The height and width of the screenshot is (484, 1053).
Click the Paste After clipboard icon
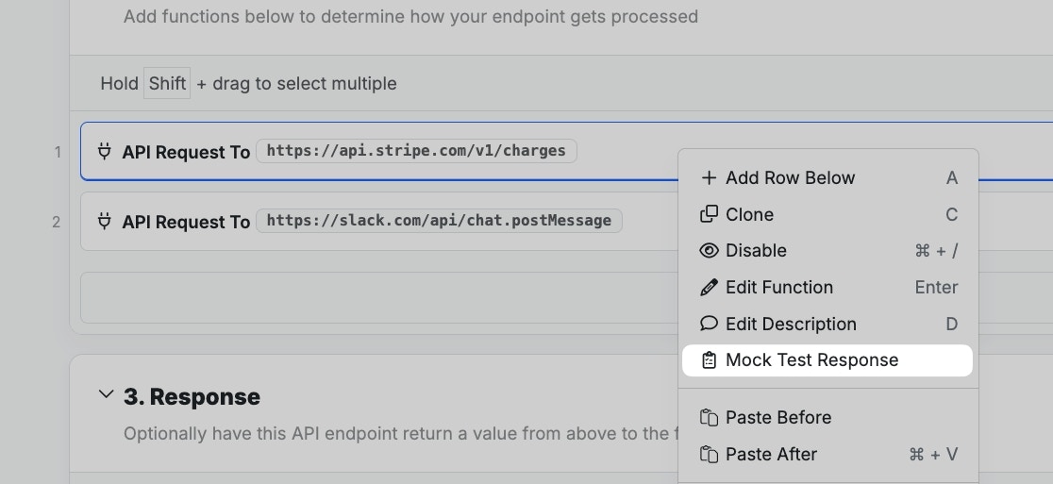[x=709, y=454]
